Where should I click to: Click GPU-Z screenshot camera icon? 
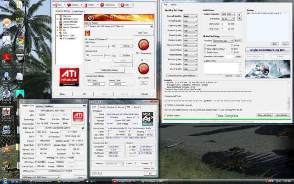(84, 106)
